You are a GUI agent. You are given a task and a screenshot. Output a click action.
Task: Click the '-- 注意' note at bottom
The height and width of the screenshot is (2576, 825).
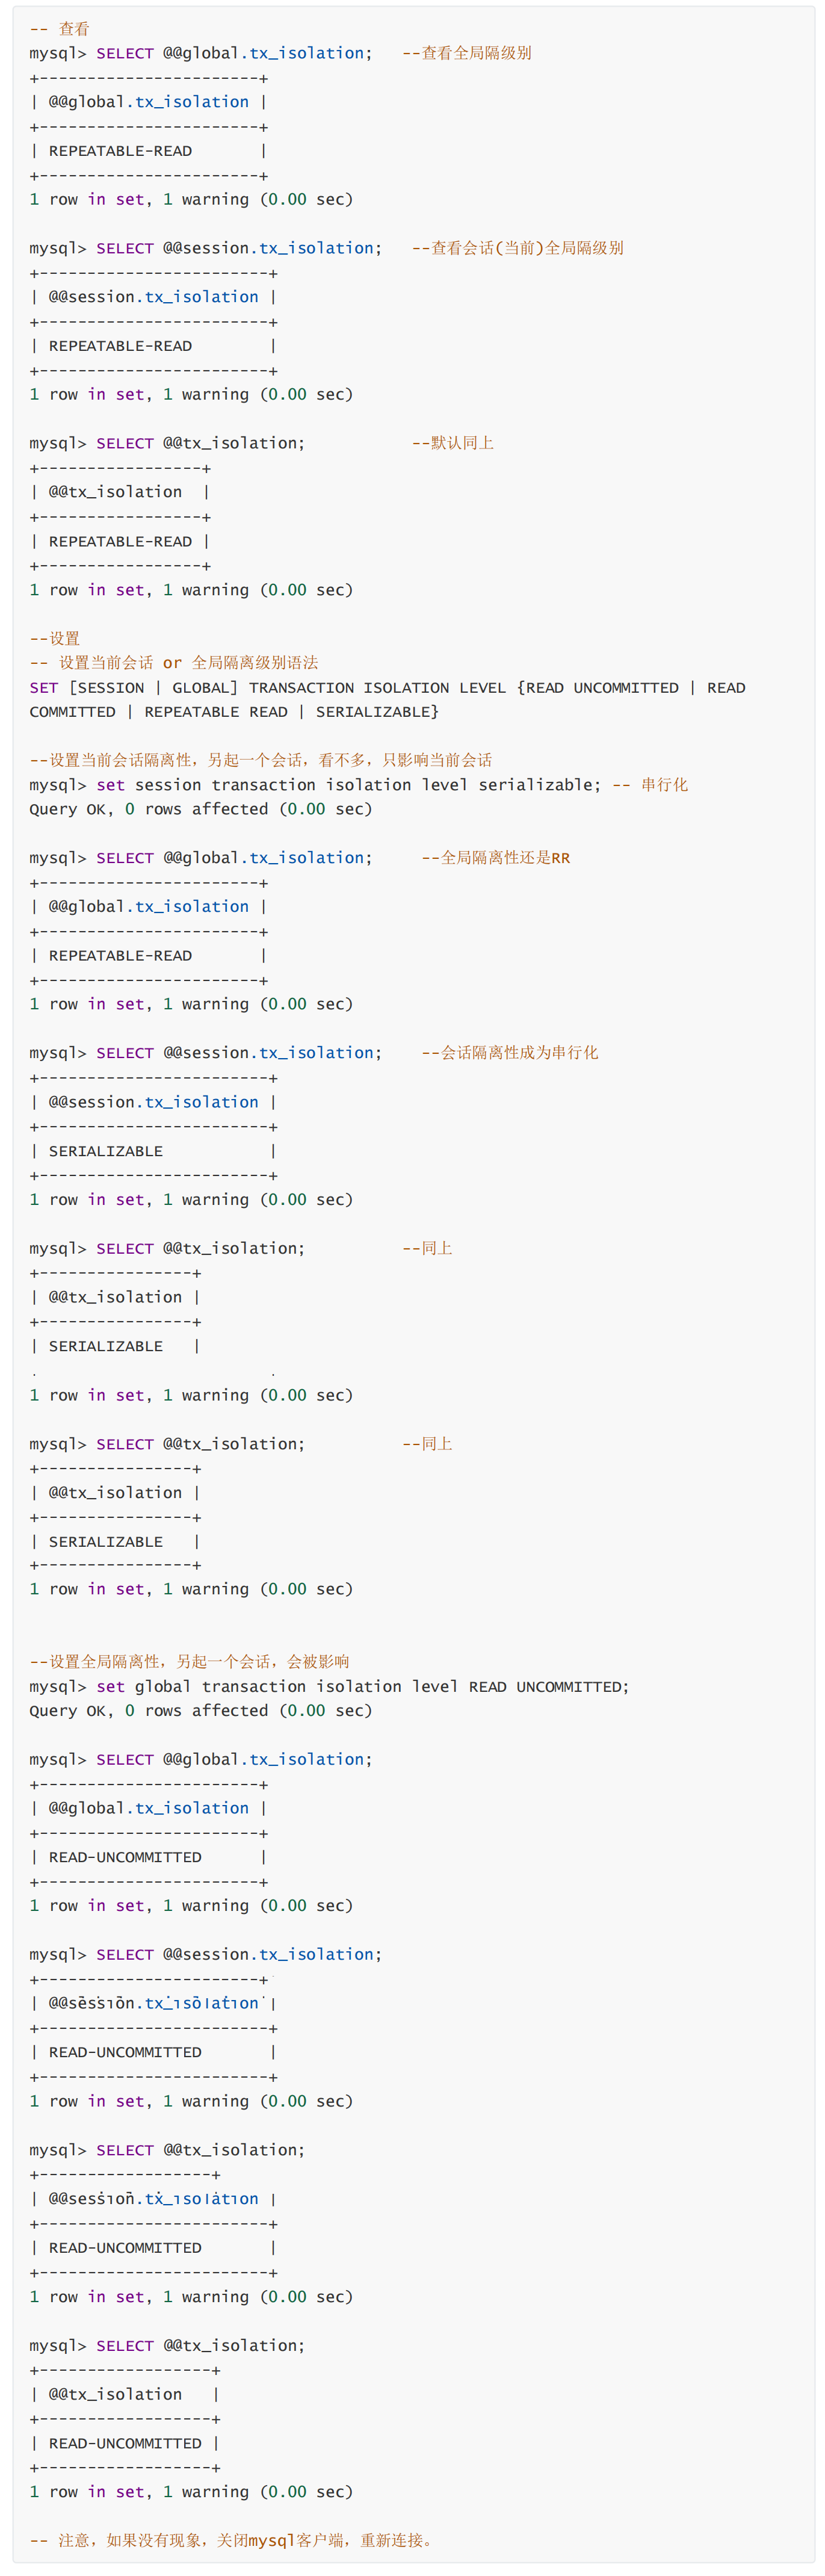tap(230, 2540)
